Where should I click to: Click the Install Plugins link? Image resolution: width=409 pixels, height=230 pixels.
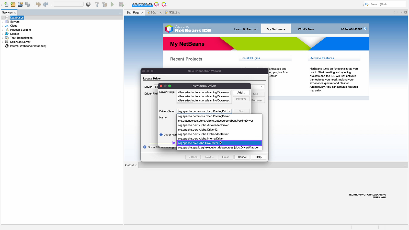(x=251, y=58)
